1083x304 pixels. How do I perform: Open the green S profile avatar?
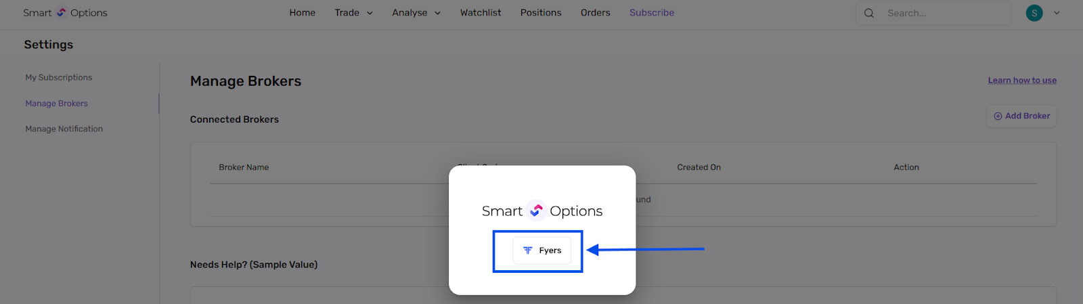[1034, 13]
